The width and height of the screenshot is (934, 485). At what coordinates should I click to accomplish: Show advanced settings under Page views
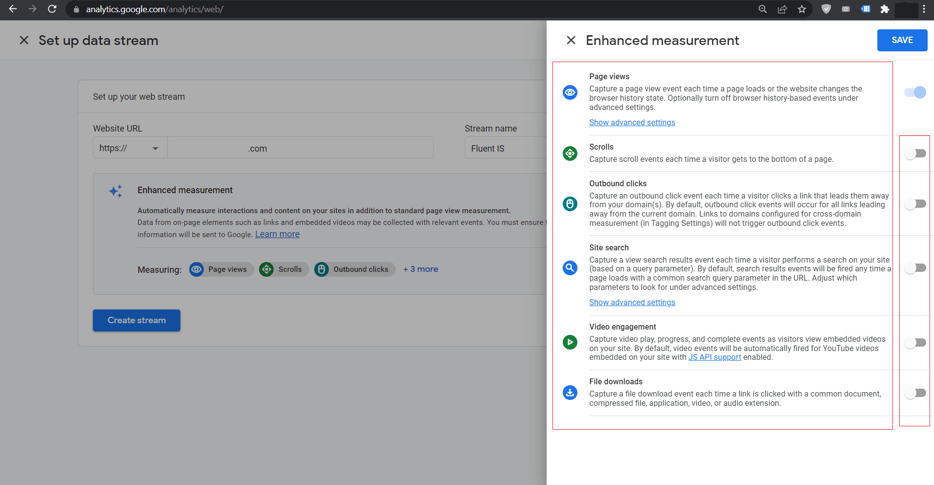tap(632, 123)
